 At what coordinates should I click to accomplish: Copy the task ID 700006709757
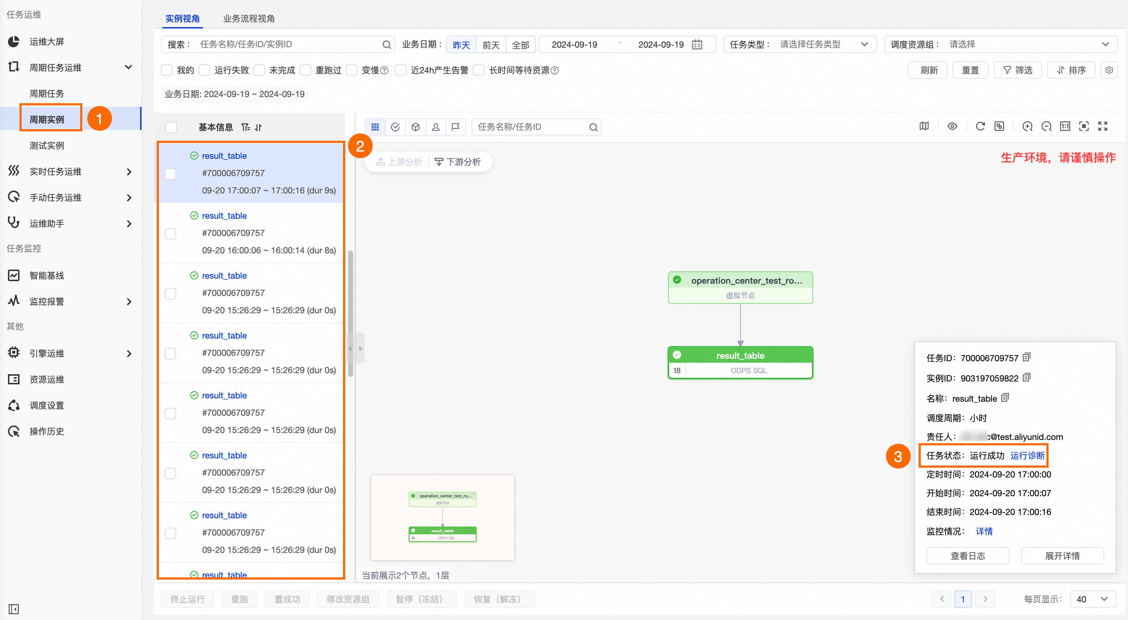[1027, 358]
